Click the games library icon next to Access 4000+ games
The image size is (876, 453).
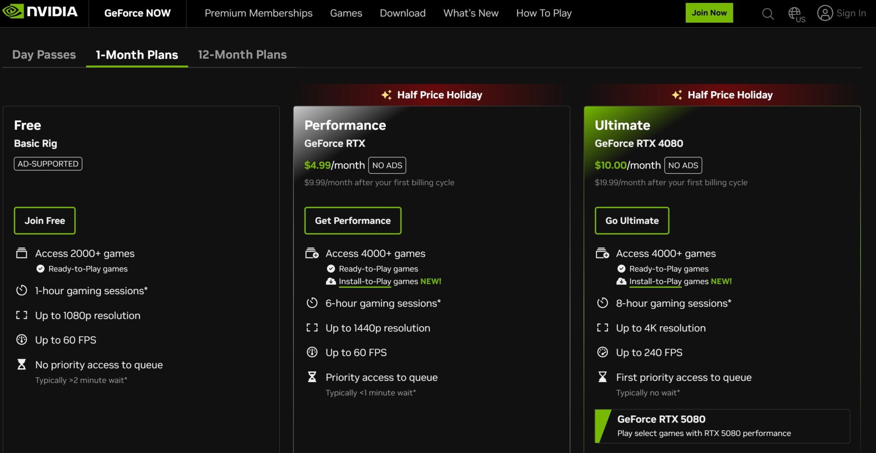311,253
